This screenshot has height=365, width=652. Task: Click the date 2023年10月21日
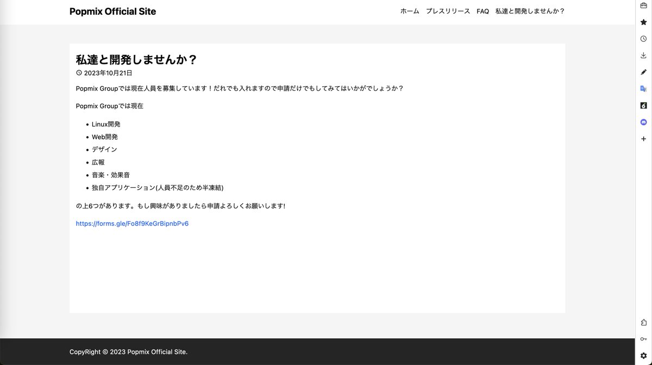(108, 73)
